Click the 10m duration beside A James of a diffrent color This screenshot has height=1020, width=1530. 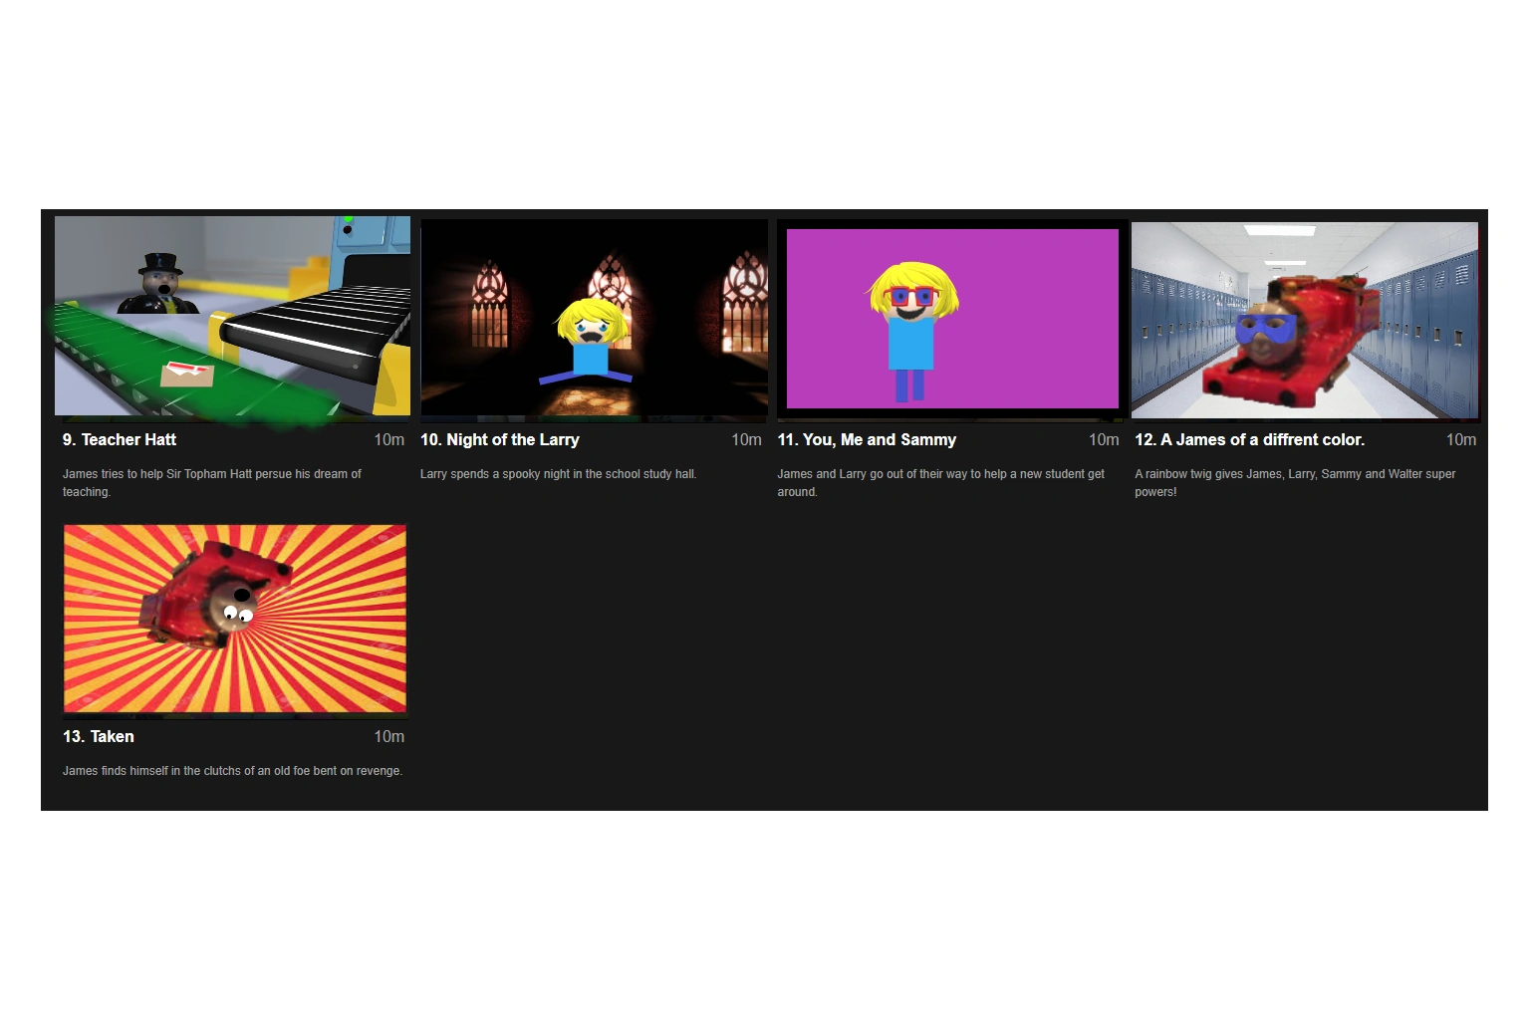click(x=1461, y=440)
